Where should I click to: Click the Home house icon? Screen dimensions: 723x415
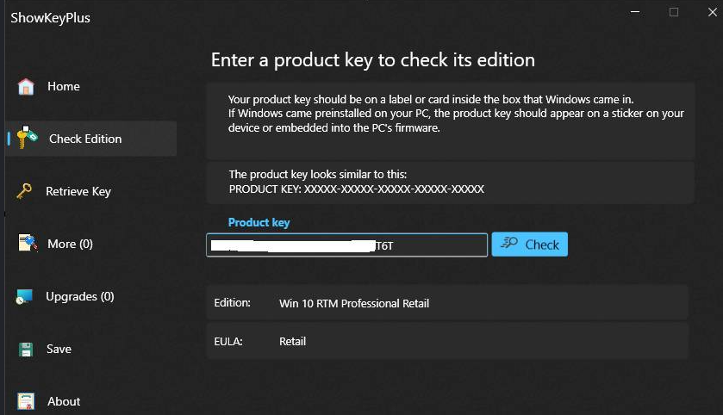point(26,86)
